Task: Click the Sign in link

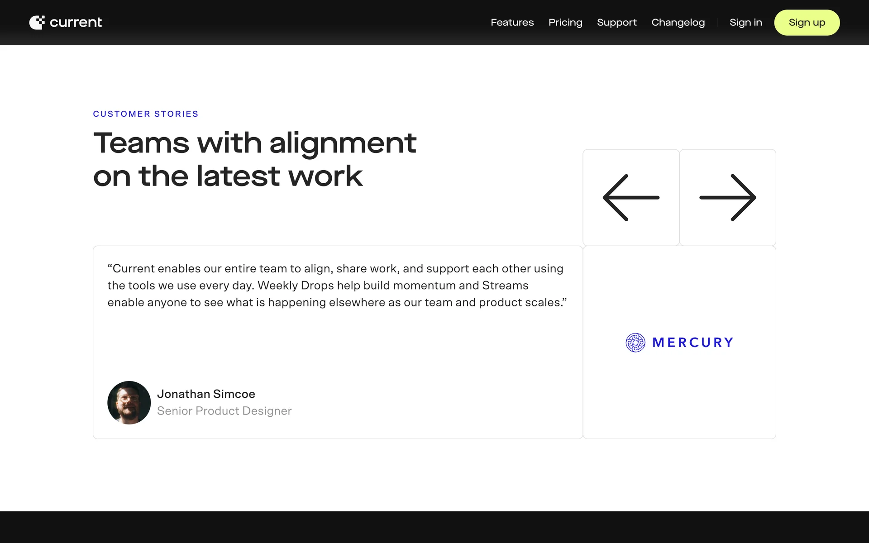Action: (x=745, y=22)
